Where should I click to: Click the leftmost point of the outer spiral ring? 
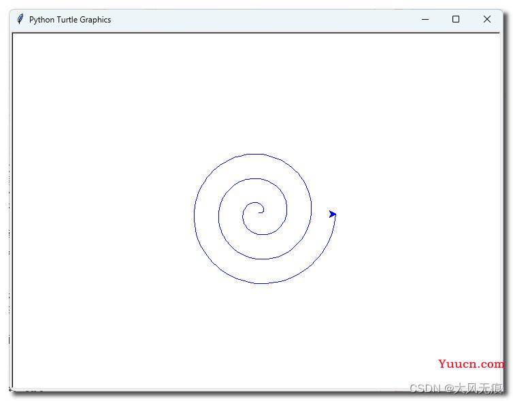pos(195,216)
